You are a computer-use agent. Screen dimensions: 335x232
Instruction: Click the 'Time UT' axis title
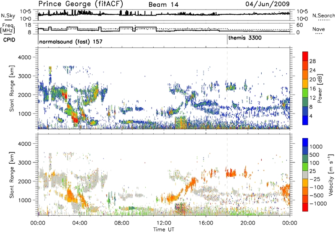coord(164,229)
